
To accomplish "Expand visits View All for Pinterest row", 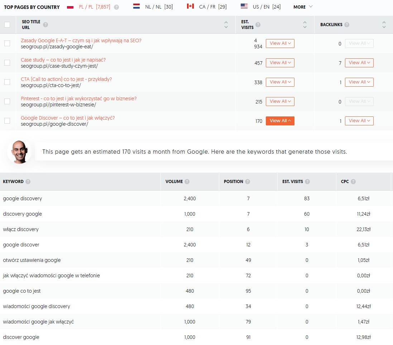I will click(x=280, y=101).
